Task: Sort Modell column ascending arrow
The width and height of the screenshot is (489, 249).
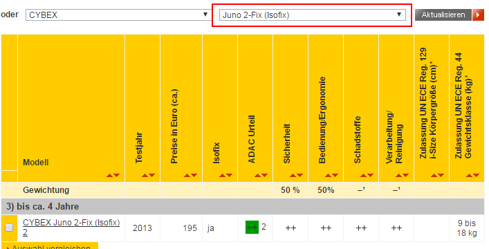Action: pyautogui.click(x=109, y=176)
